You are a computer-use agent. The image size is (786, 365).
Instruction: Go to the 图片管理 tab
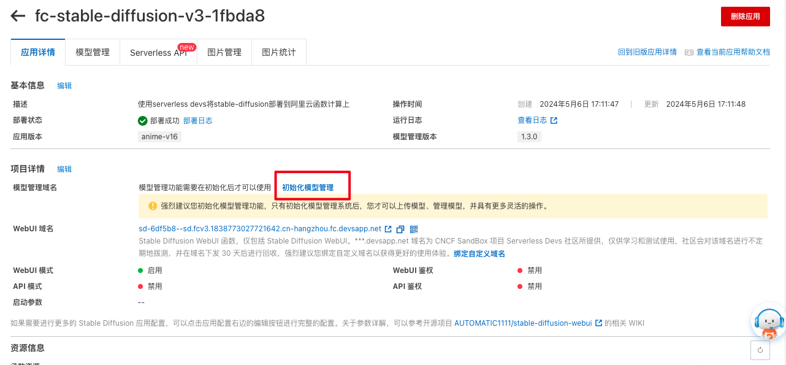[x=224, y=52]
